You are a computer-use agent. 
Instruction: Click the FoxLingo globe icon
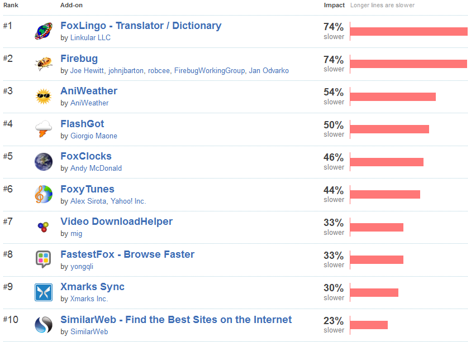click(44, 31)
